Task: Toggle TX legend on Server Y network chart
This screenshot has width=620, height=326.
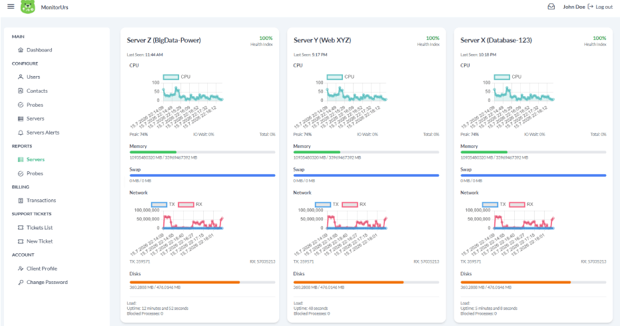Action: (328, 204)
